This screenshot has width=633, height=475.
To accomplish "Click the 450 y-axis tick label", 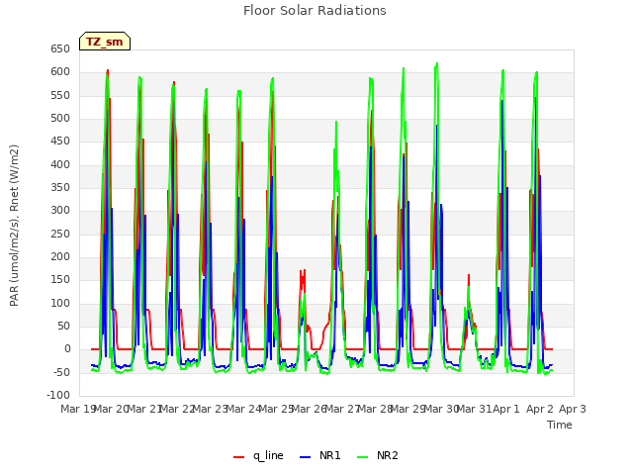I will (x=60, y=142).
